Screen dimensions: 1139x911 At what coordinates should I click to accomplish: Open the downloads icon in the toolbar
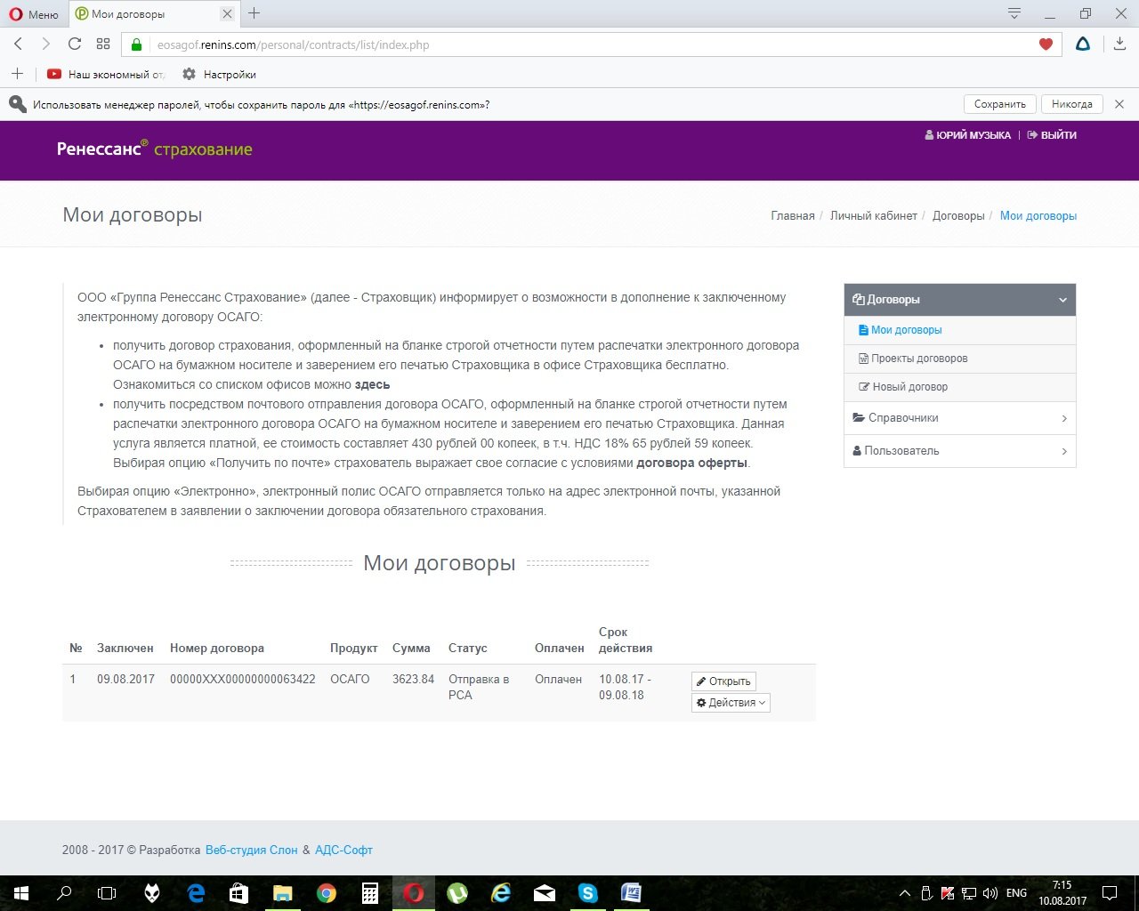1119,44
